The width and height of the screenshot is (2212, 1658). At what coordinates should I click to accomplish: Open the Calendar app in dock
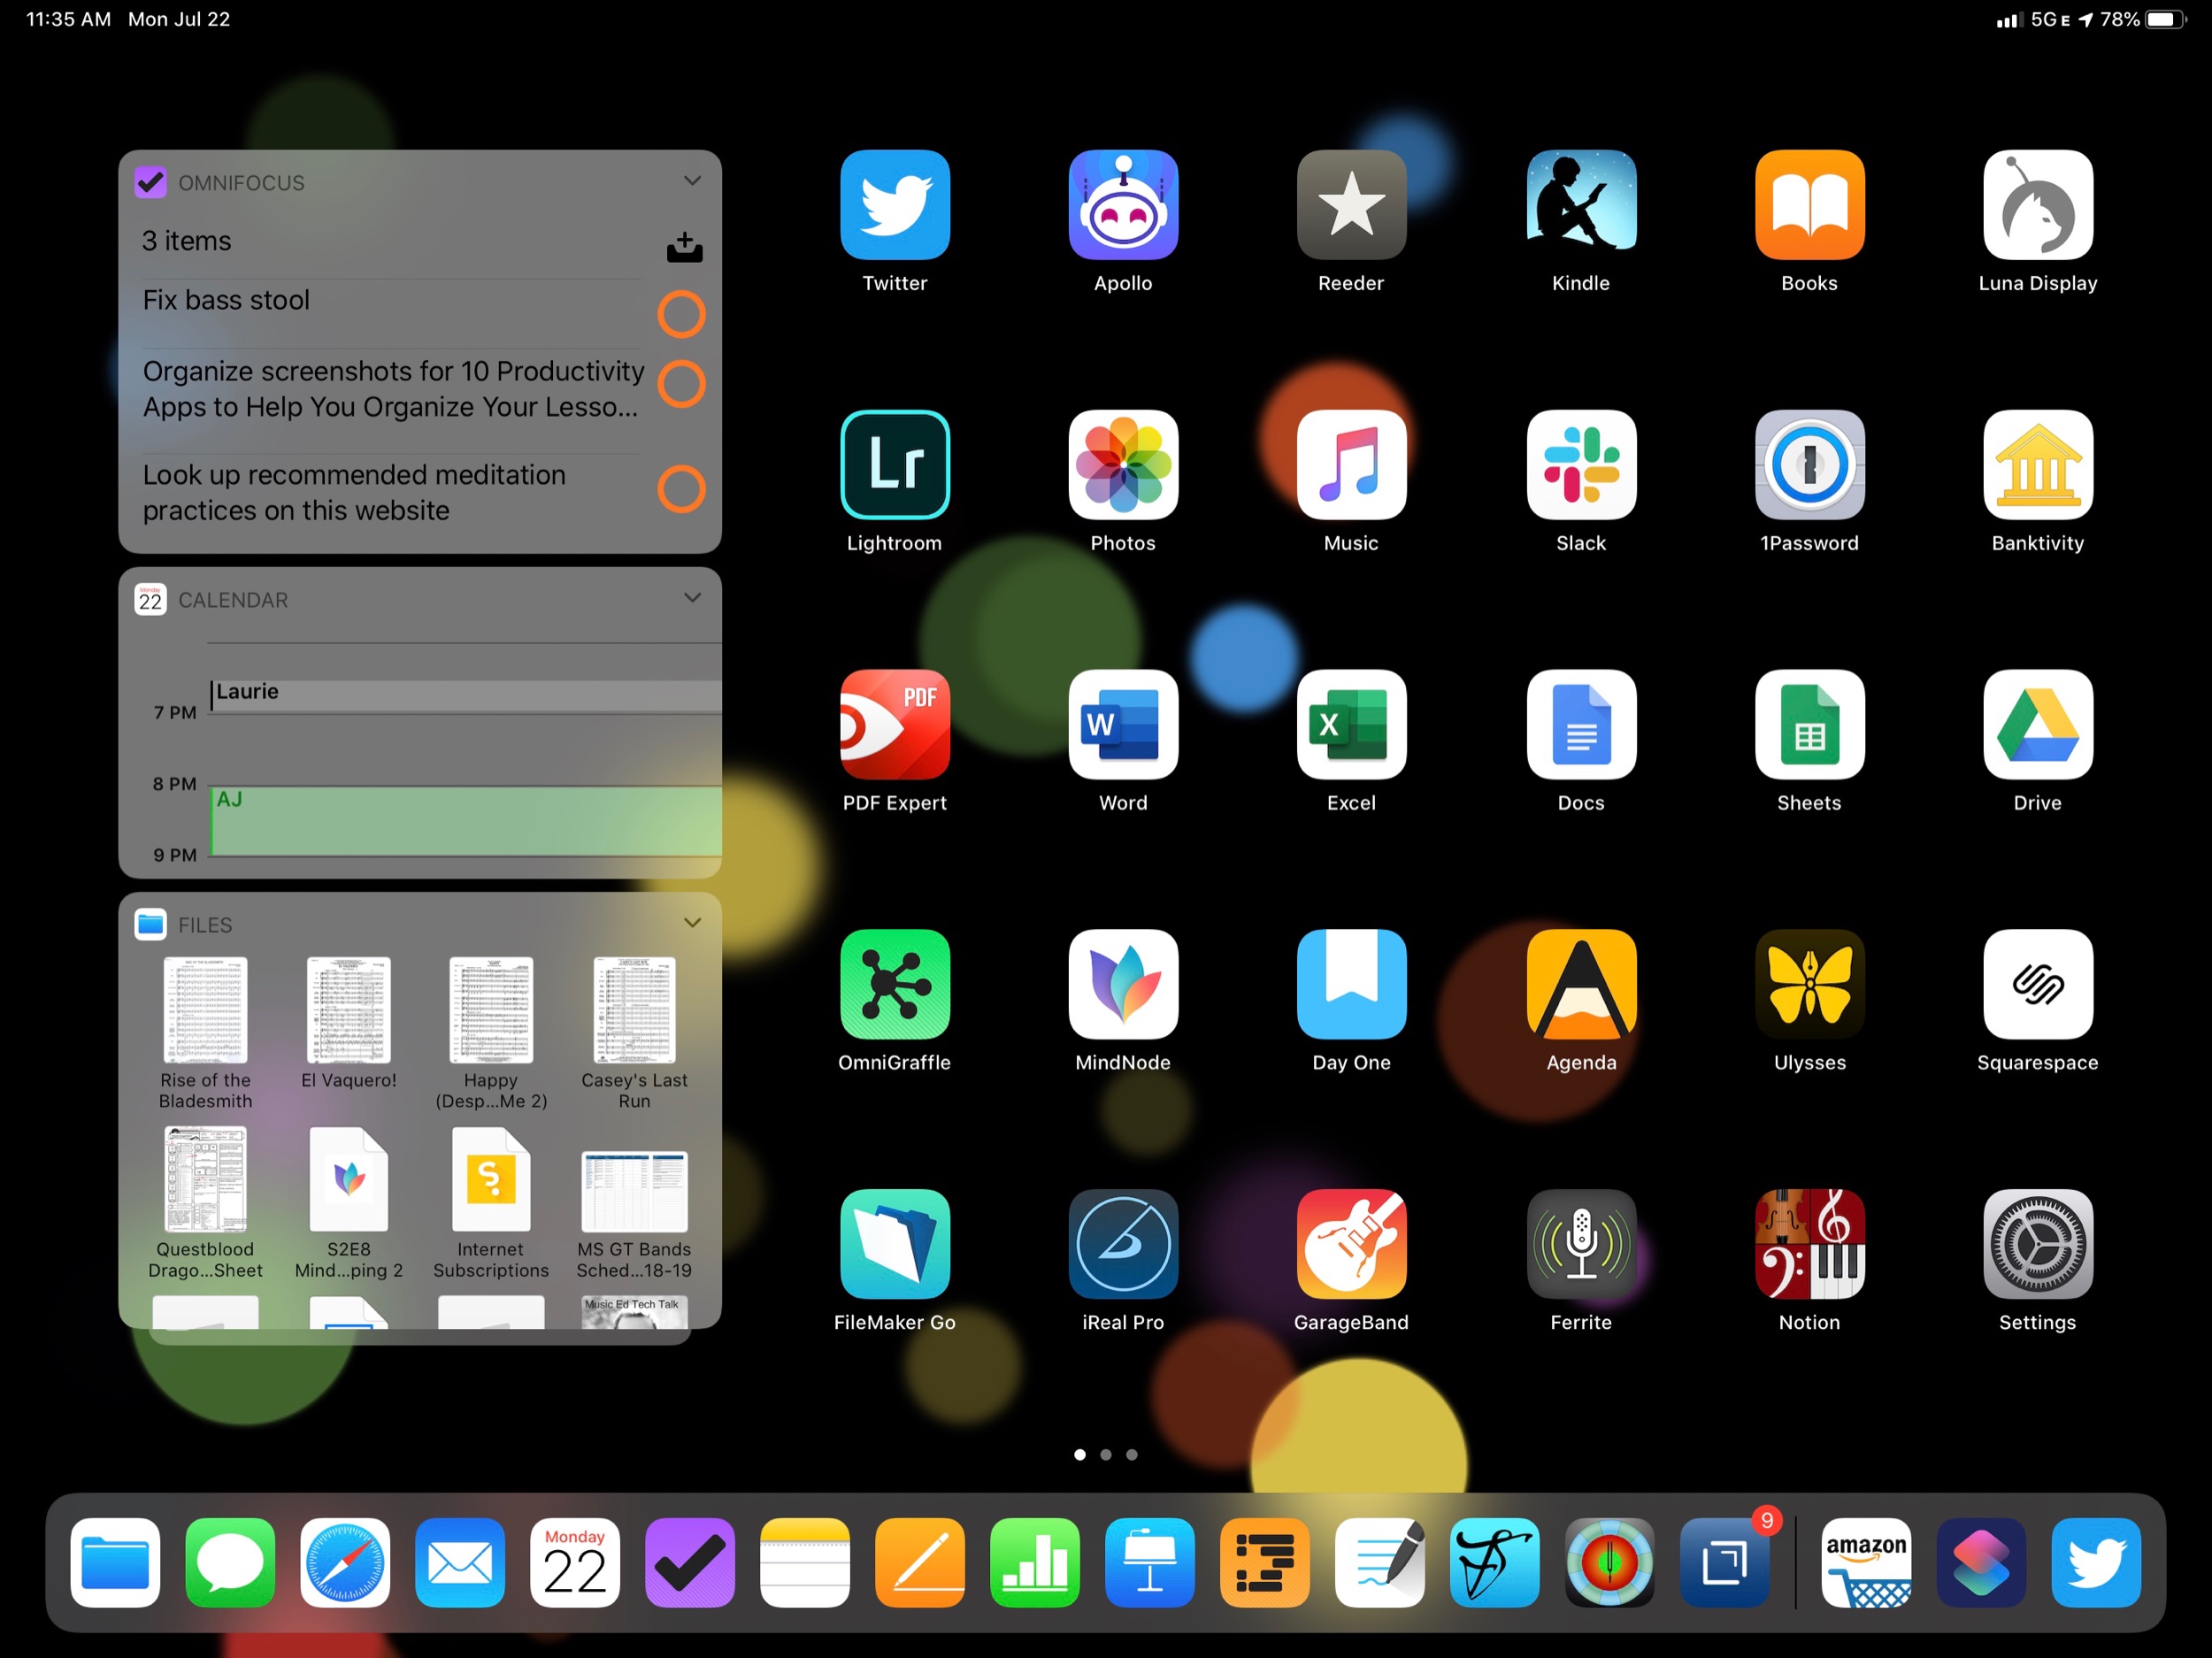(575, 1562)
